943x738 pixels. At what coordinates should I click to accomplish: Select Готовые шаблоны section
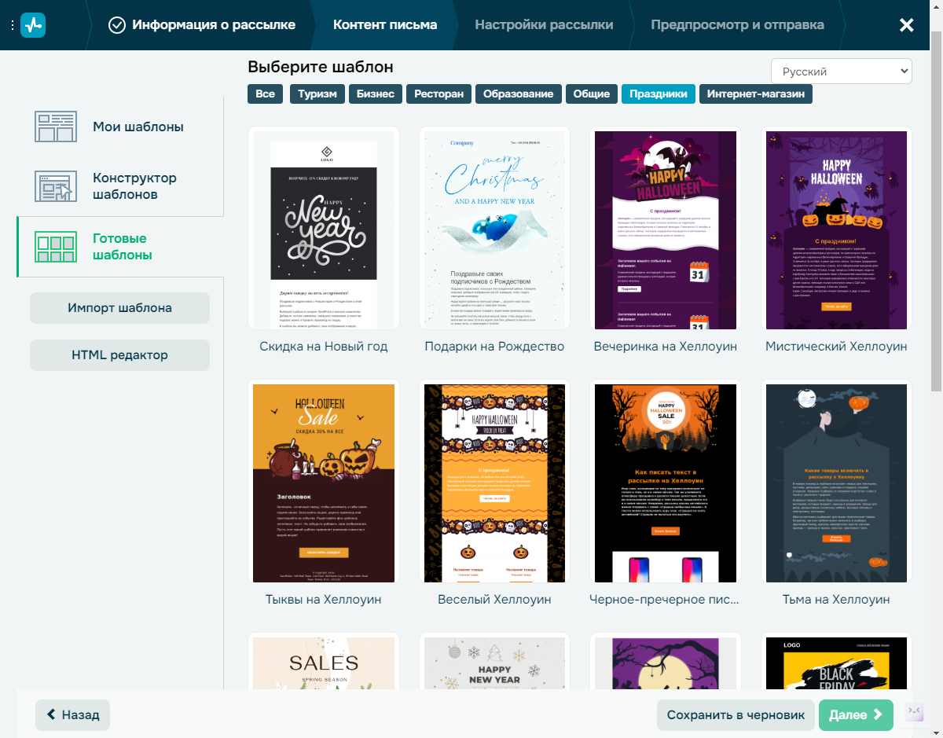pyautogui.click(x=120, y=247)
